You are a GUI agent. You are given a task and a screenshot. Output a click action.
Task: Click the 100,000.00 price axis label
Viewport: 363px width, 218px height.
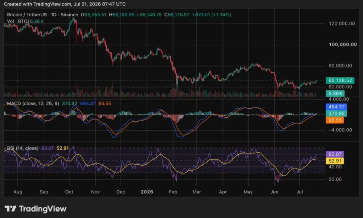tap(343, 44)
